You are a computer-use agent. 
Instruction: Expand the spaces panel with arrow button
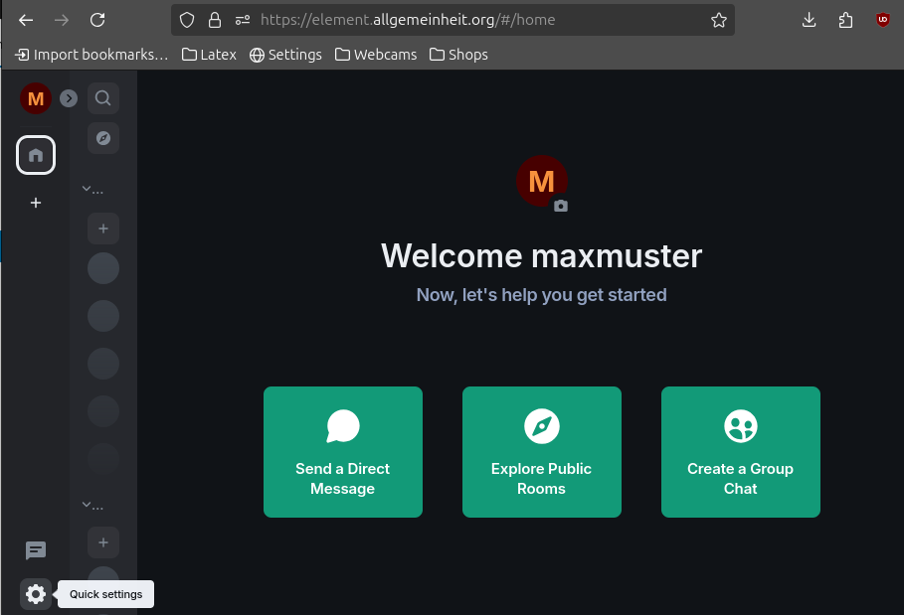pos(69,98)
